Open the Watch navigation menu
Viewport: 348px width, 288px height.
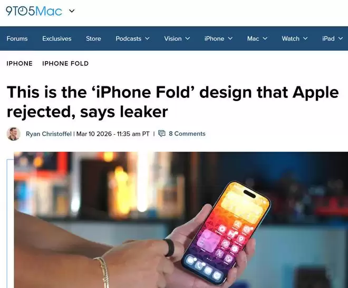point(291,38)
